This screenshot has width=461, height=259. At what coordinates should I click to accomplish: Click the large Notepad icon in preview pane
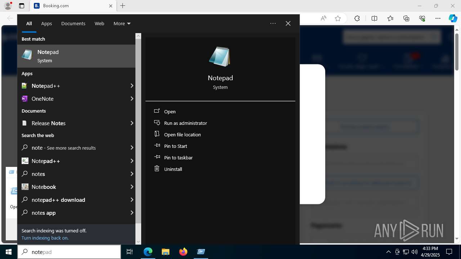220,56
